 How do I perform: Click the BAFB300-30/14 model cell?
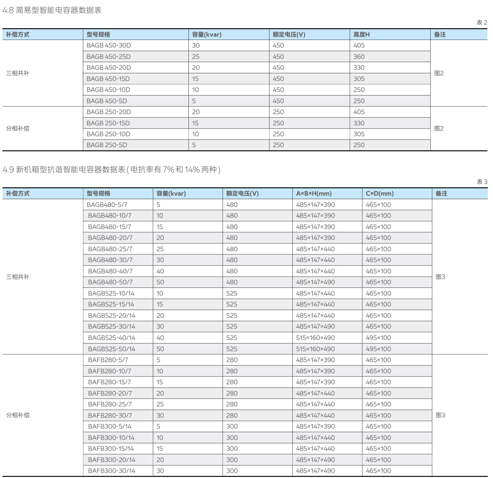tap(112, 471)
